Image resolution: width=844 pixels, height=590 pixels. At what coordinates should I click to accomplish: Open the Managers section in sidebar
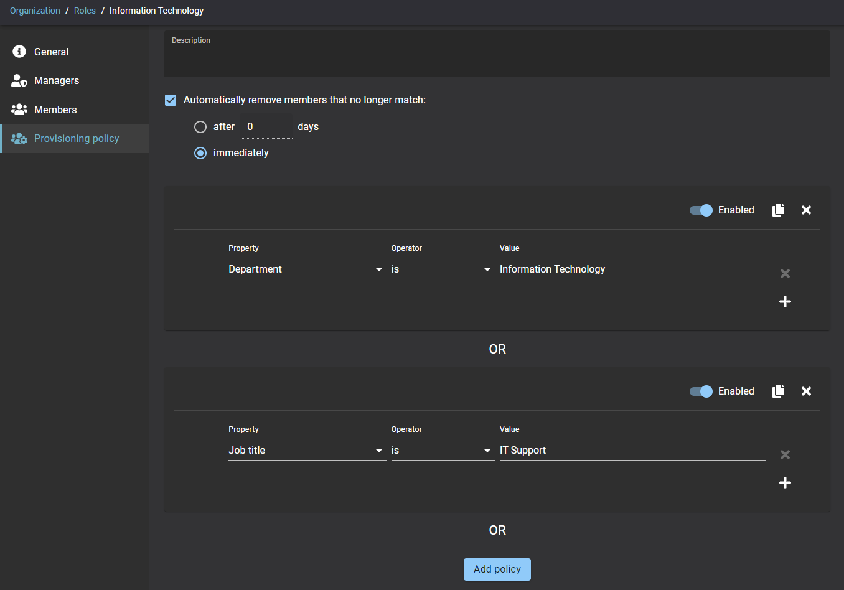click(x=56, y=81)
